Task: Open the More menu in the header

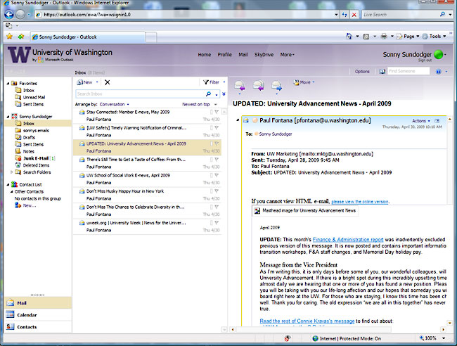Action: [x=287, y=55]
